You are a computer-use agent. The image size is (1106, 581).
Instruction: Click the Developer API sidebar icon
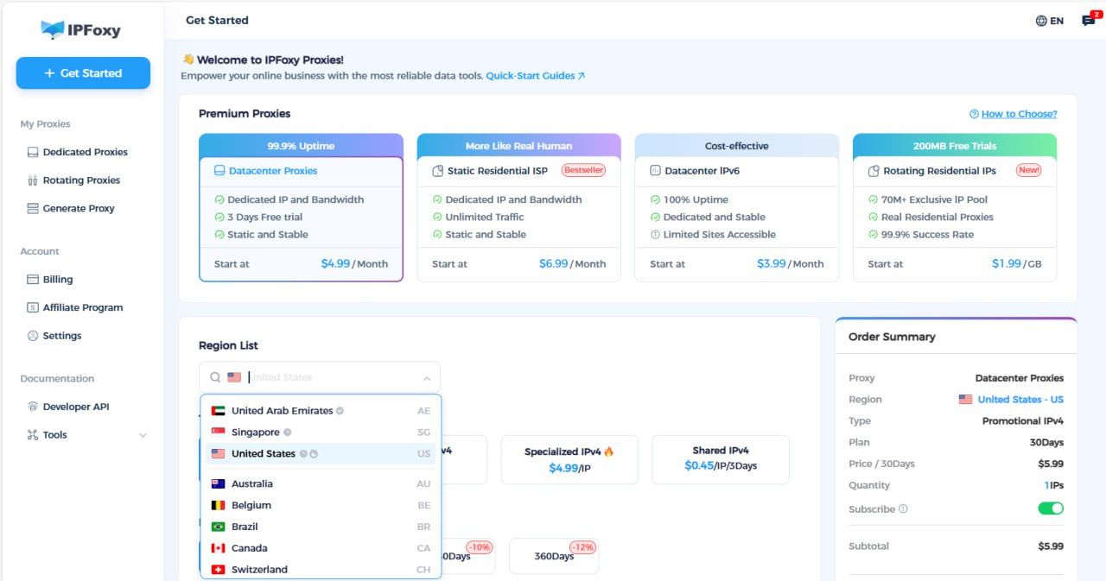[33, 407]
